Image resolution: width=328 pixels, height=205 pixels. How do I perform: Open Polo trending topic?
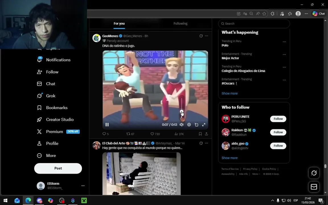pos(225,45)
